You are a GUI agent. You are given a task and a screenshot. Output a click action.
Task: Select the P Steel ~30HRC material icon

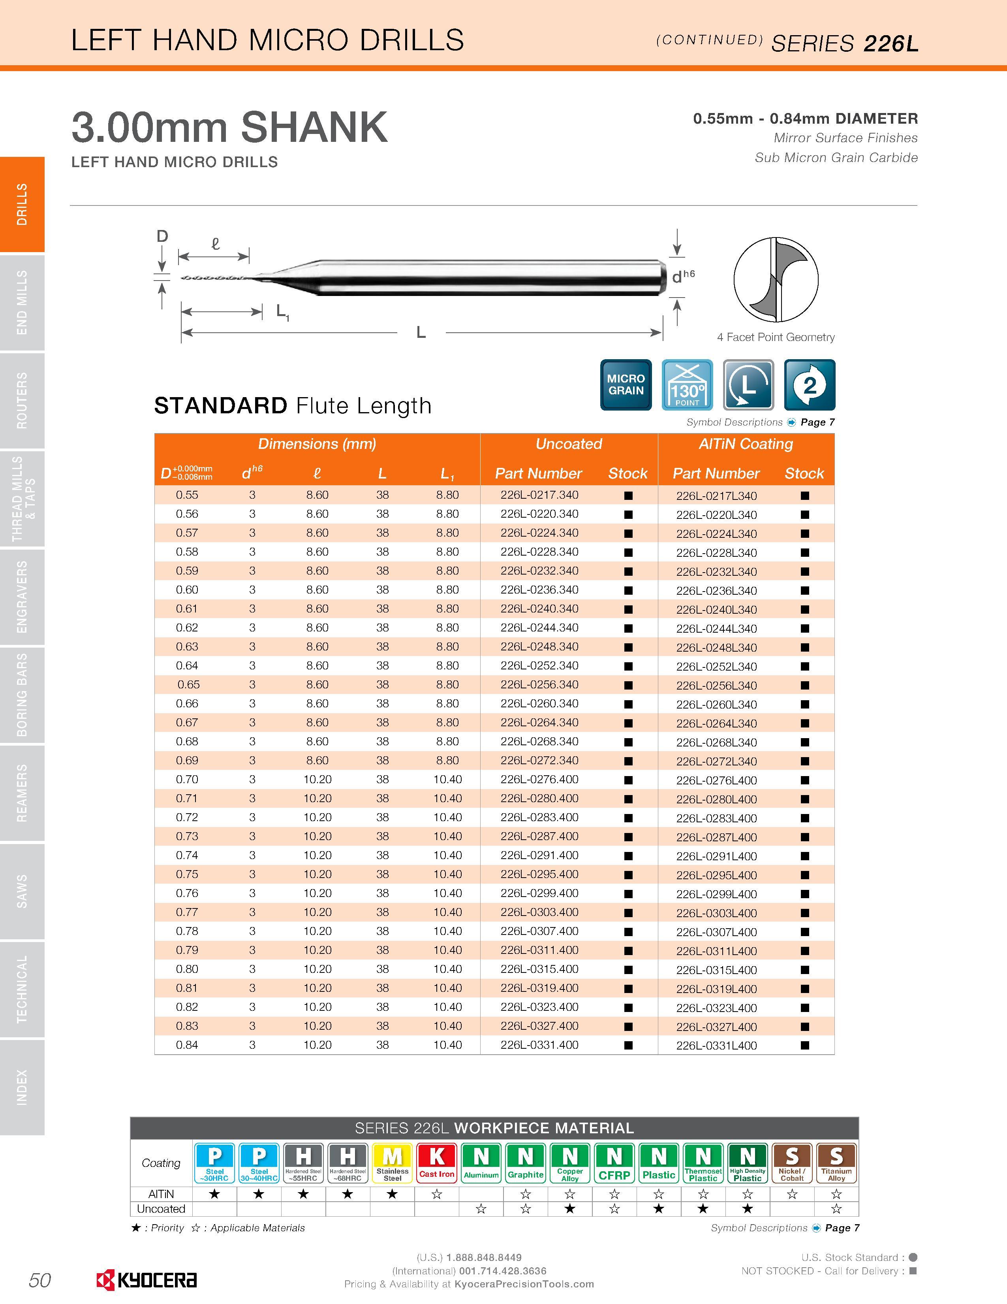215,1163
